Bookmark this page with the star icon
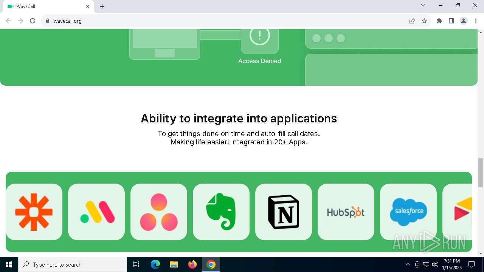Screen dimensions: 484x272 [x=424, y=21]
